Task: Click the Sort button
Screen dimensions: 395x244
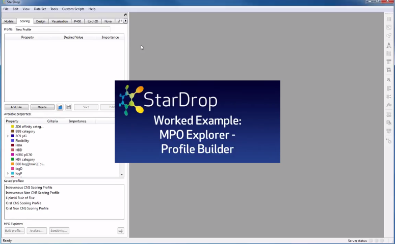Action: [x=86, y=107]
